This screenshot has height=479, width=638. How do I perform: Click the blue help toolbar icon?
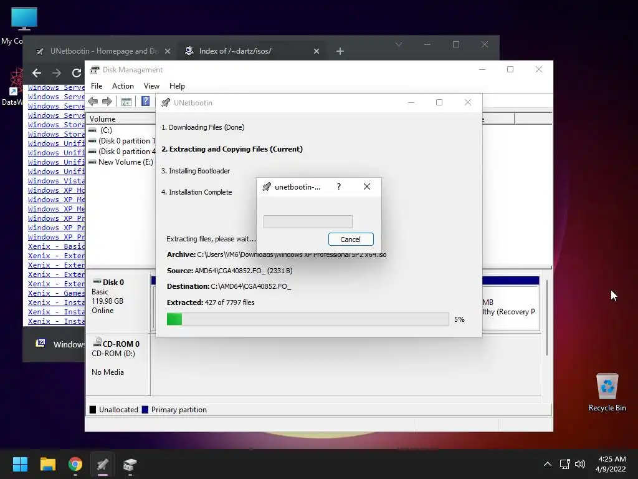[x=145, y=102]
